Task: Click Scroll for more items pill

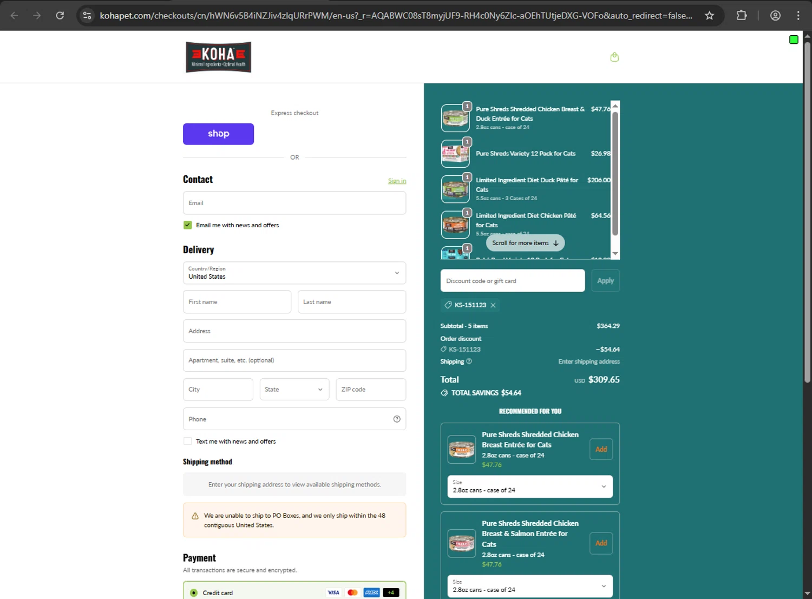Action: [525, 243]
